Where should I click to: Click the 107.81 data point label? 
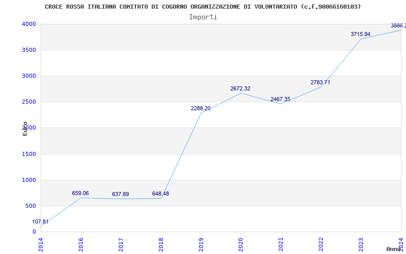(41, 221)
